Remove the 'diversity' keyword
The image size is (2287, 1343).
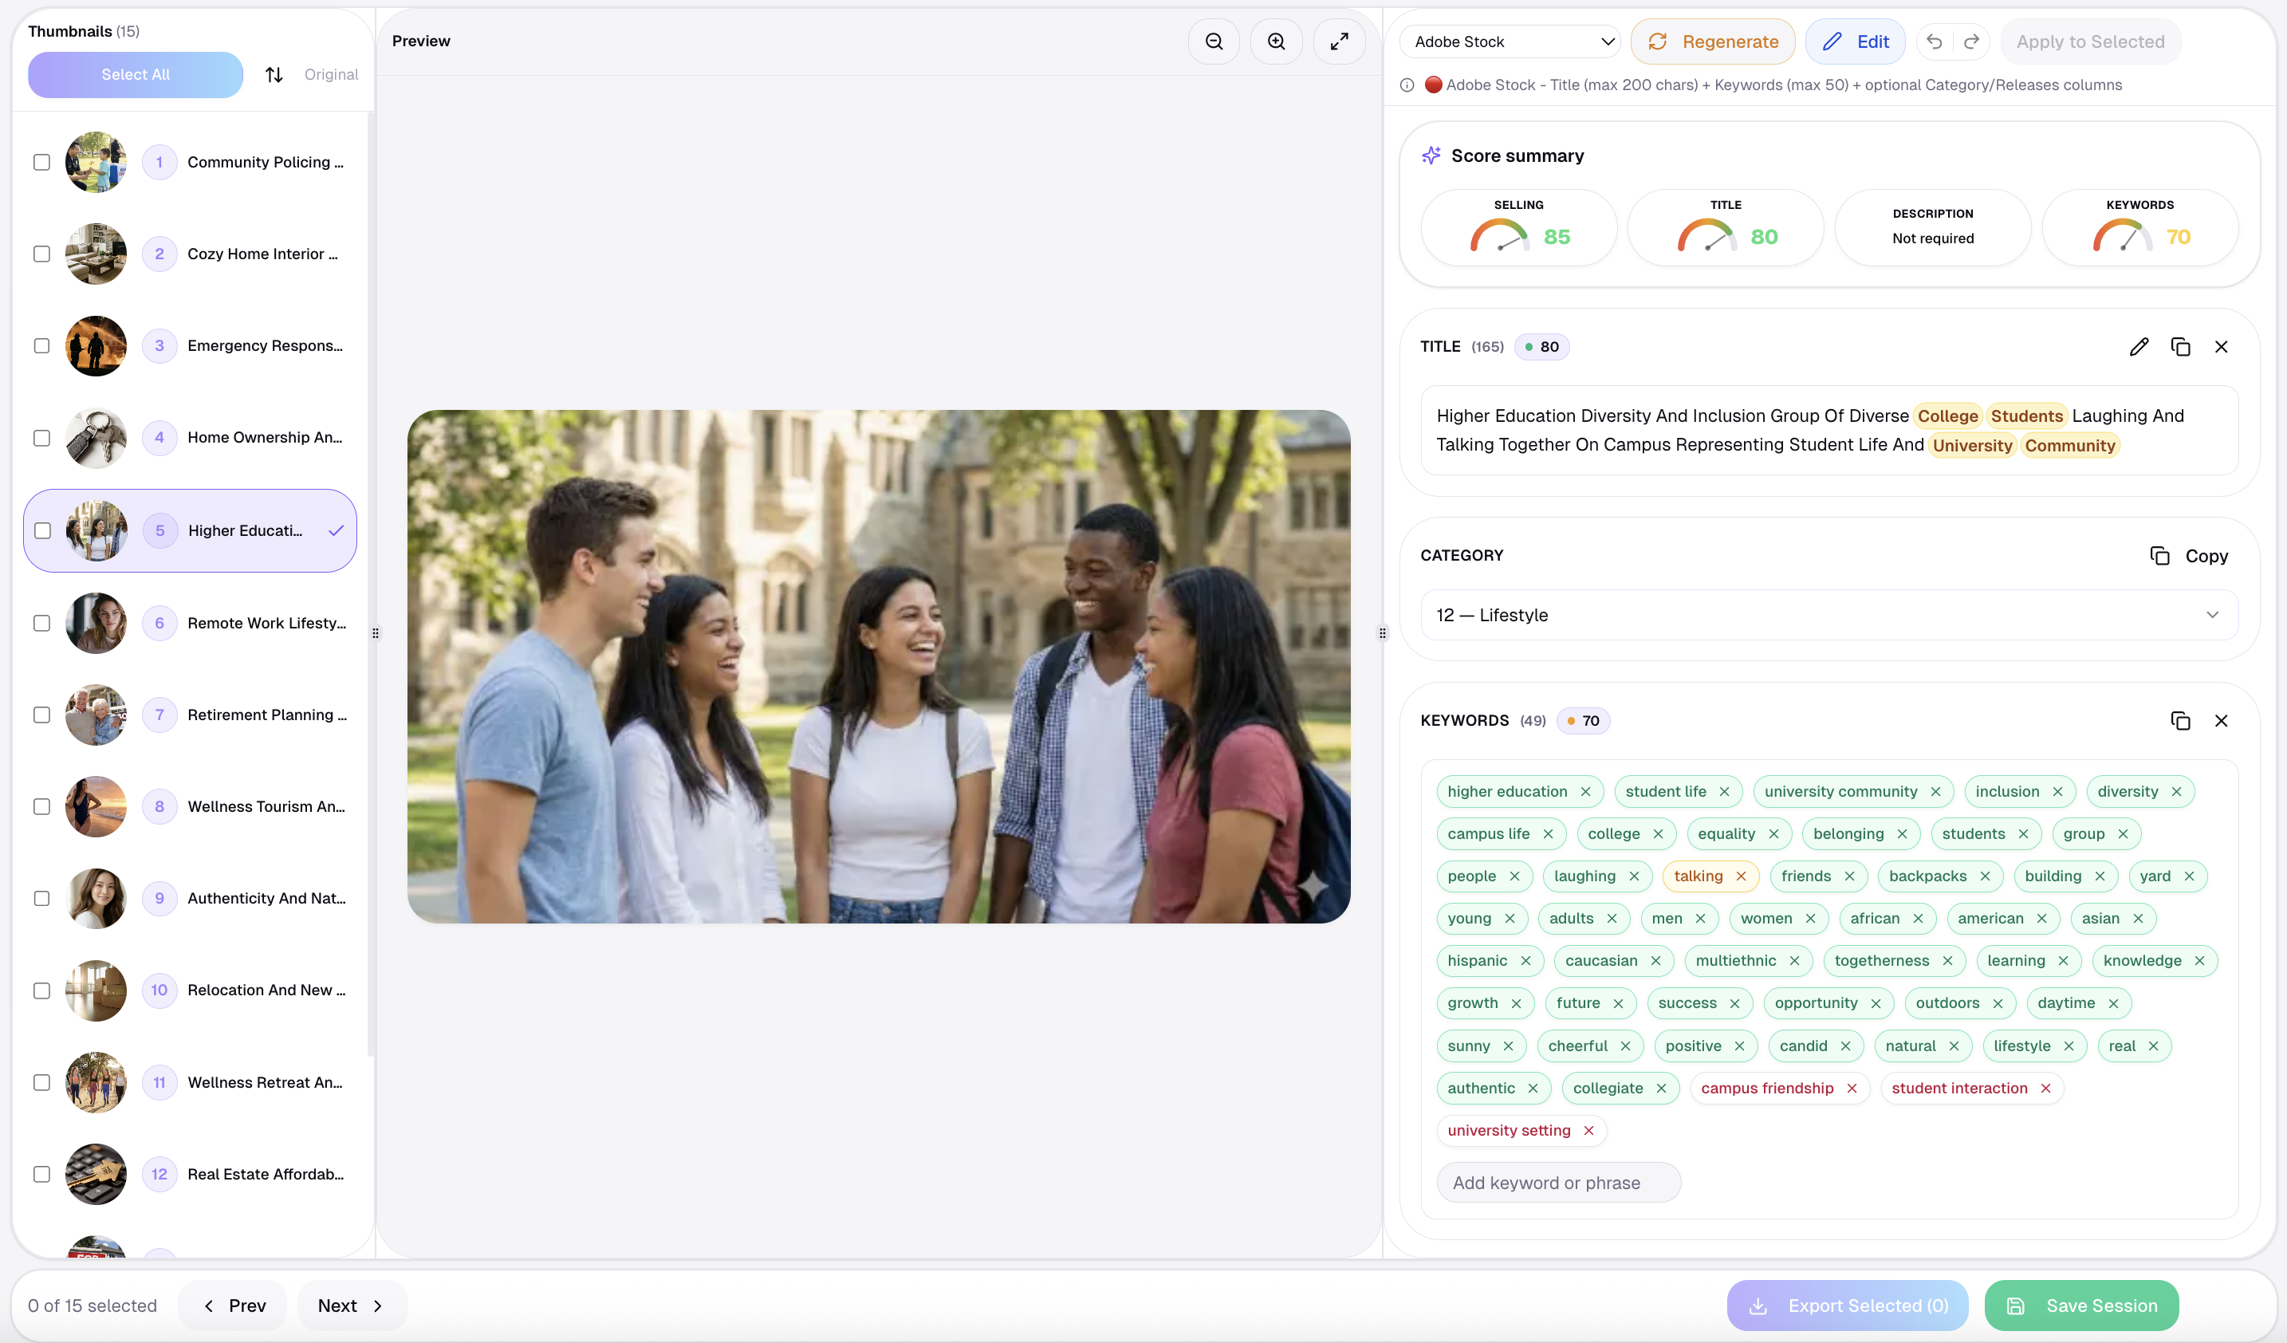pos(2176,791)
